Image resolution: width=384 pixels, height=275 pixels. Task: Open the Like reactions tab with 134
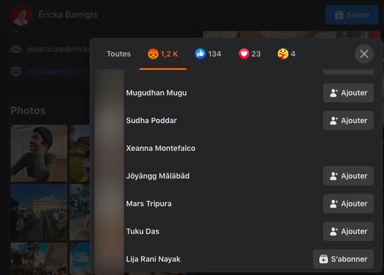(208, 54)
